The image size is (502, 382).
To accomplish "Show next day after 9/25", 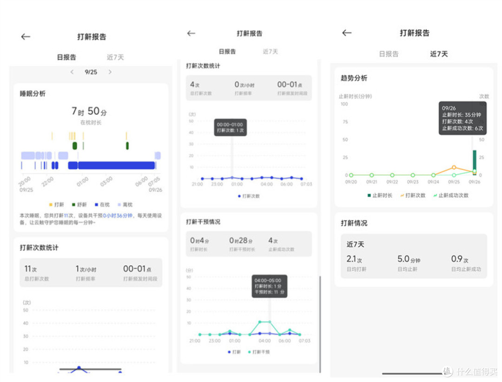I will [x=110, y=72].
